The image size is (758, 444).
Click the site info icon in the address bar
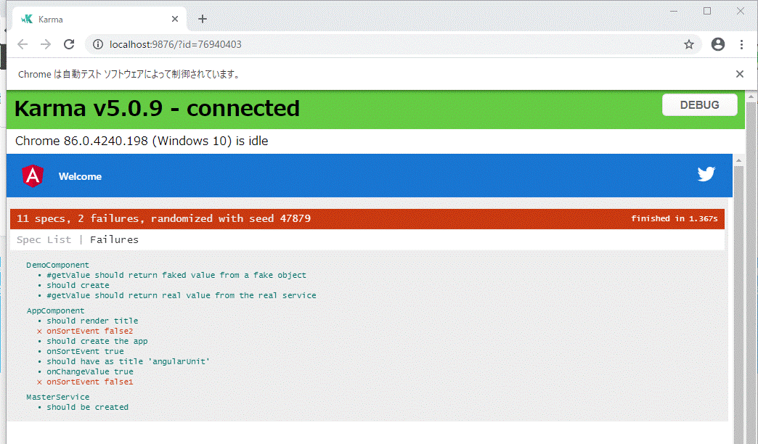97,44
